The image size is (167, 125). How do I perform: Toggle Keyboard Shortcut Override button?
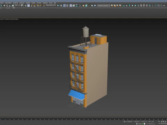[29, 6]
